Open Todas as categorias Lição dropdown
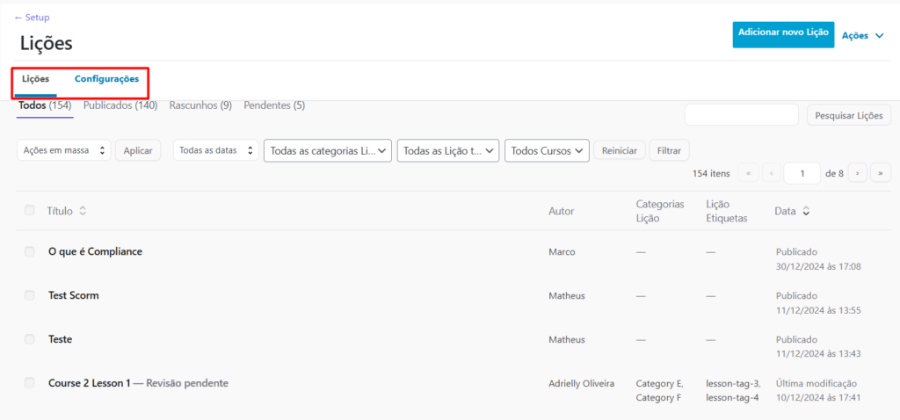The image size is (900, 420). tap(328, 150)
